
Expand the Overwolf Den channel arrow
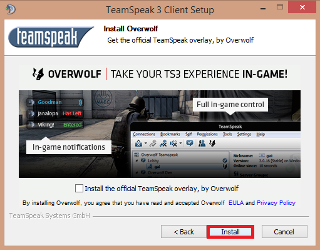click(x=137, y=172)
